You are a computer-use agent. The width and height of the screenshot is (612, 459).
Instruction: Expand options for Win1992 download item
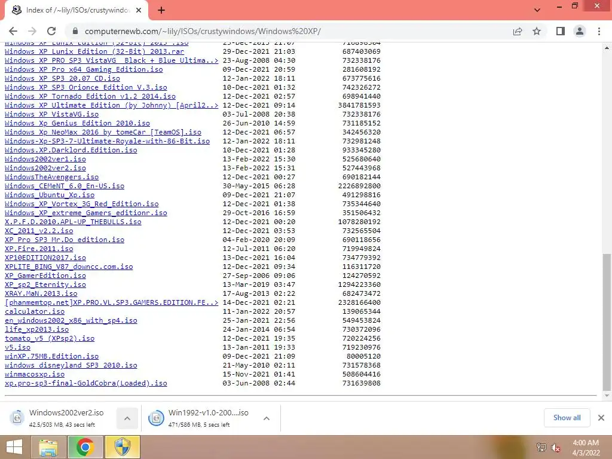tap(267, 418)
